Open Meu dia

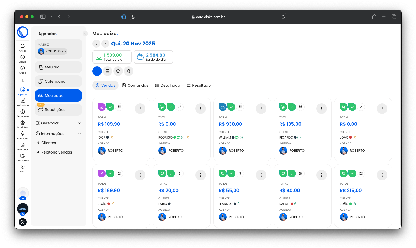58,67
